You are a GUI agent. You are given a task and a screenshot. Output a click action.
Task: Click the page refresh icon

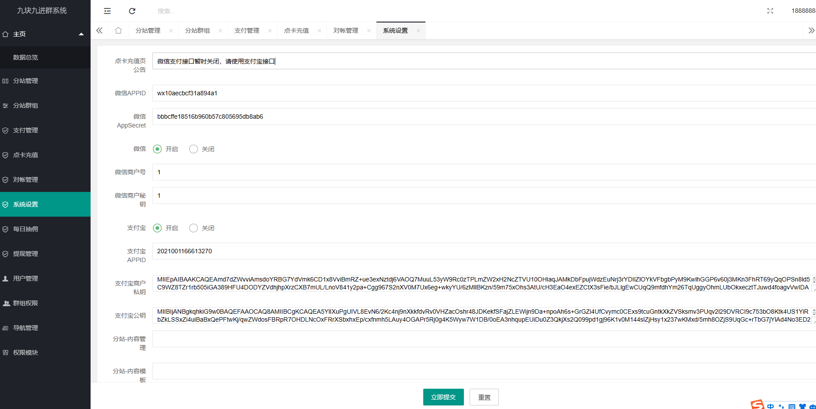pyautogui.click(x=132, y=11)
